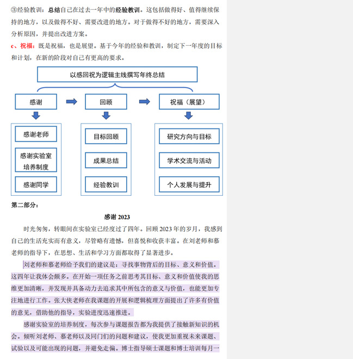Click the 感谢实验室培养制度 box

(x=36, y=159)
